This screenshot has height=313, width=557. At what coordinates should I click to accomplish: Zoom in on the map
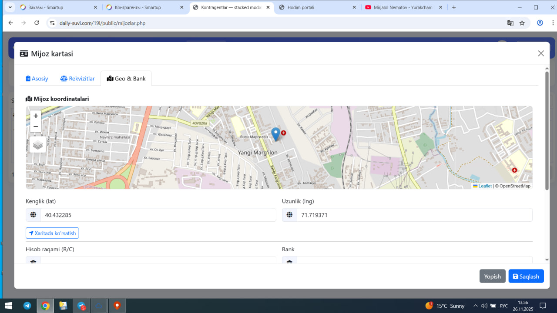tap(36, 116)
